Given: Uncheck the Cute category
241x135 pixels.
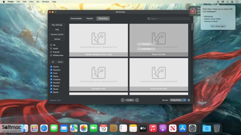Looking at the screenshot, I should point(51,73).
